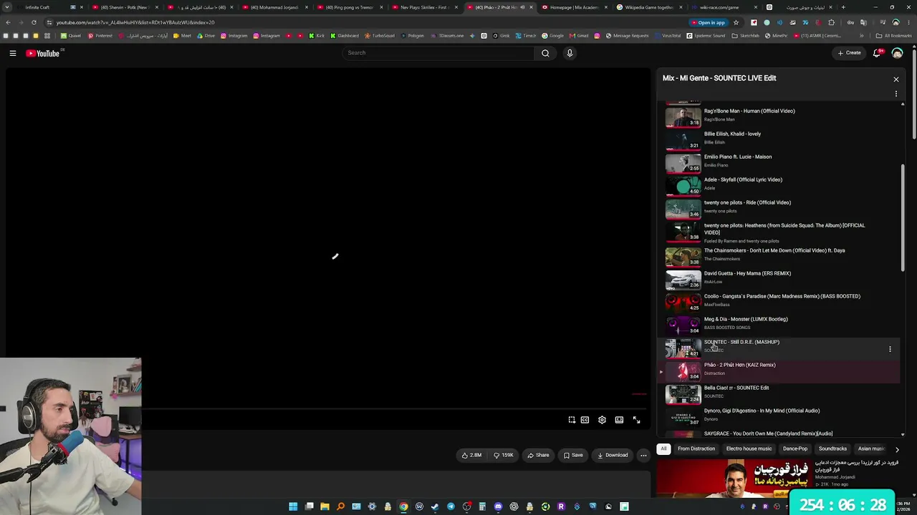Open the Instagram bookmark next to Drive
The height and width of the screenshot is (515, 917).
(x=234, y=36)
